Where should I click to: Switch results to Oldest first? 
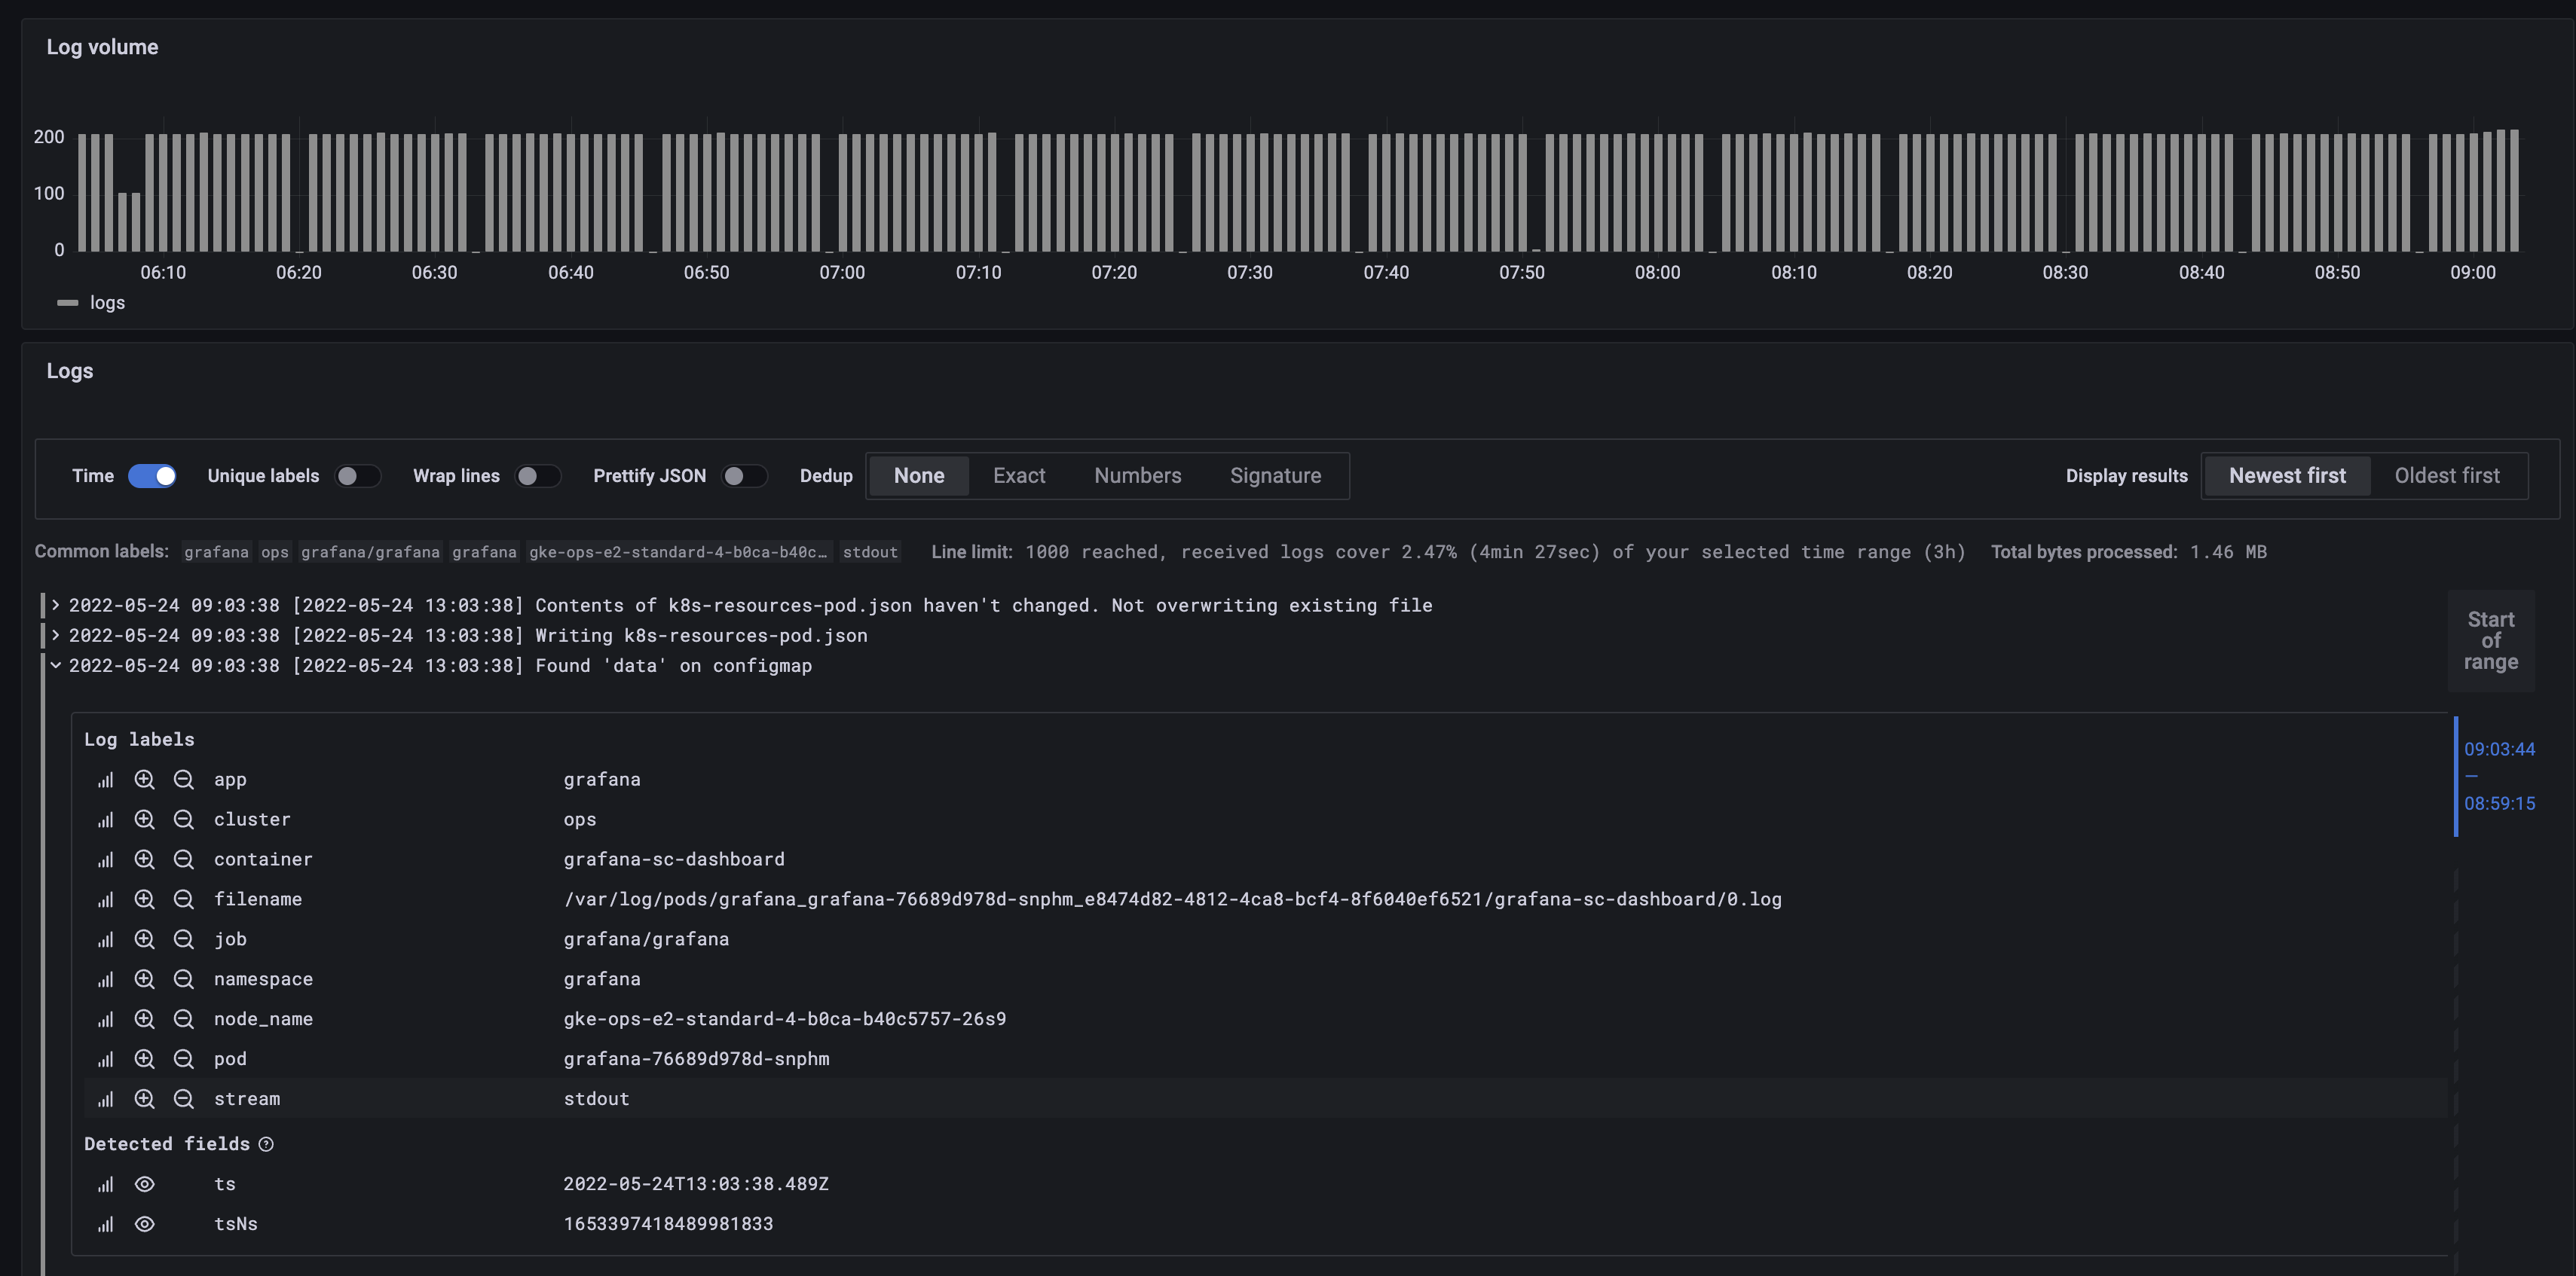[2446, 475]
